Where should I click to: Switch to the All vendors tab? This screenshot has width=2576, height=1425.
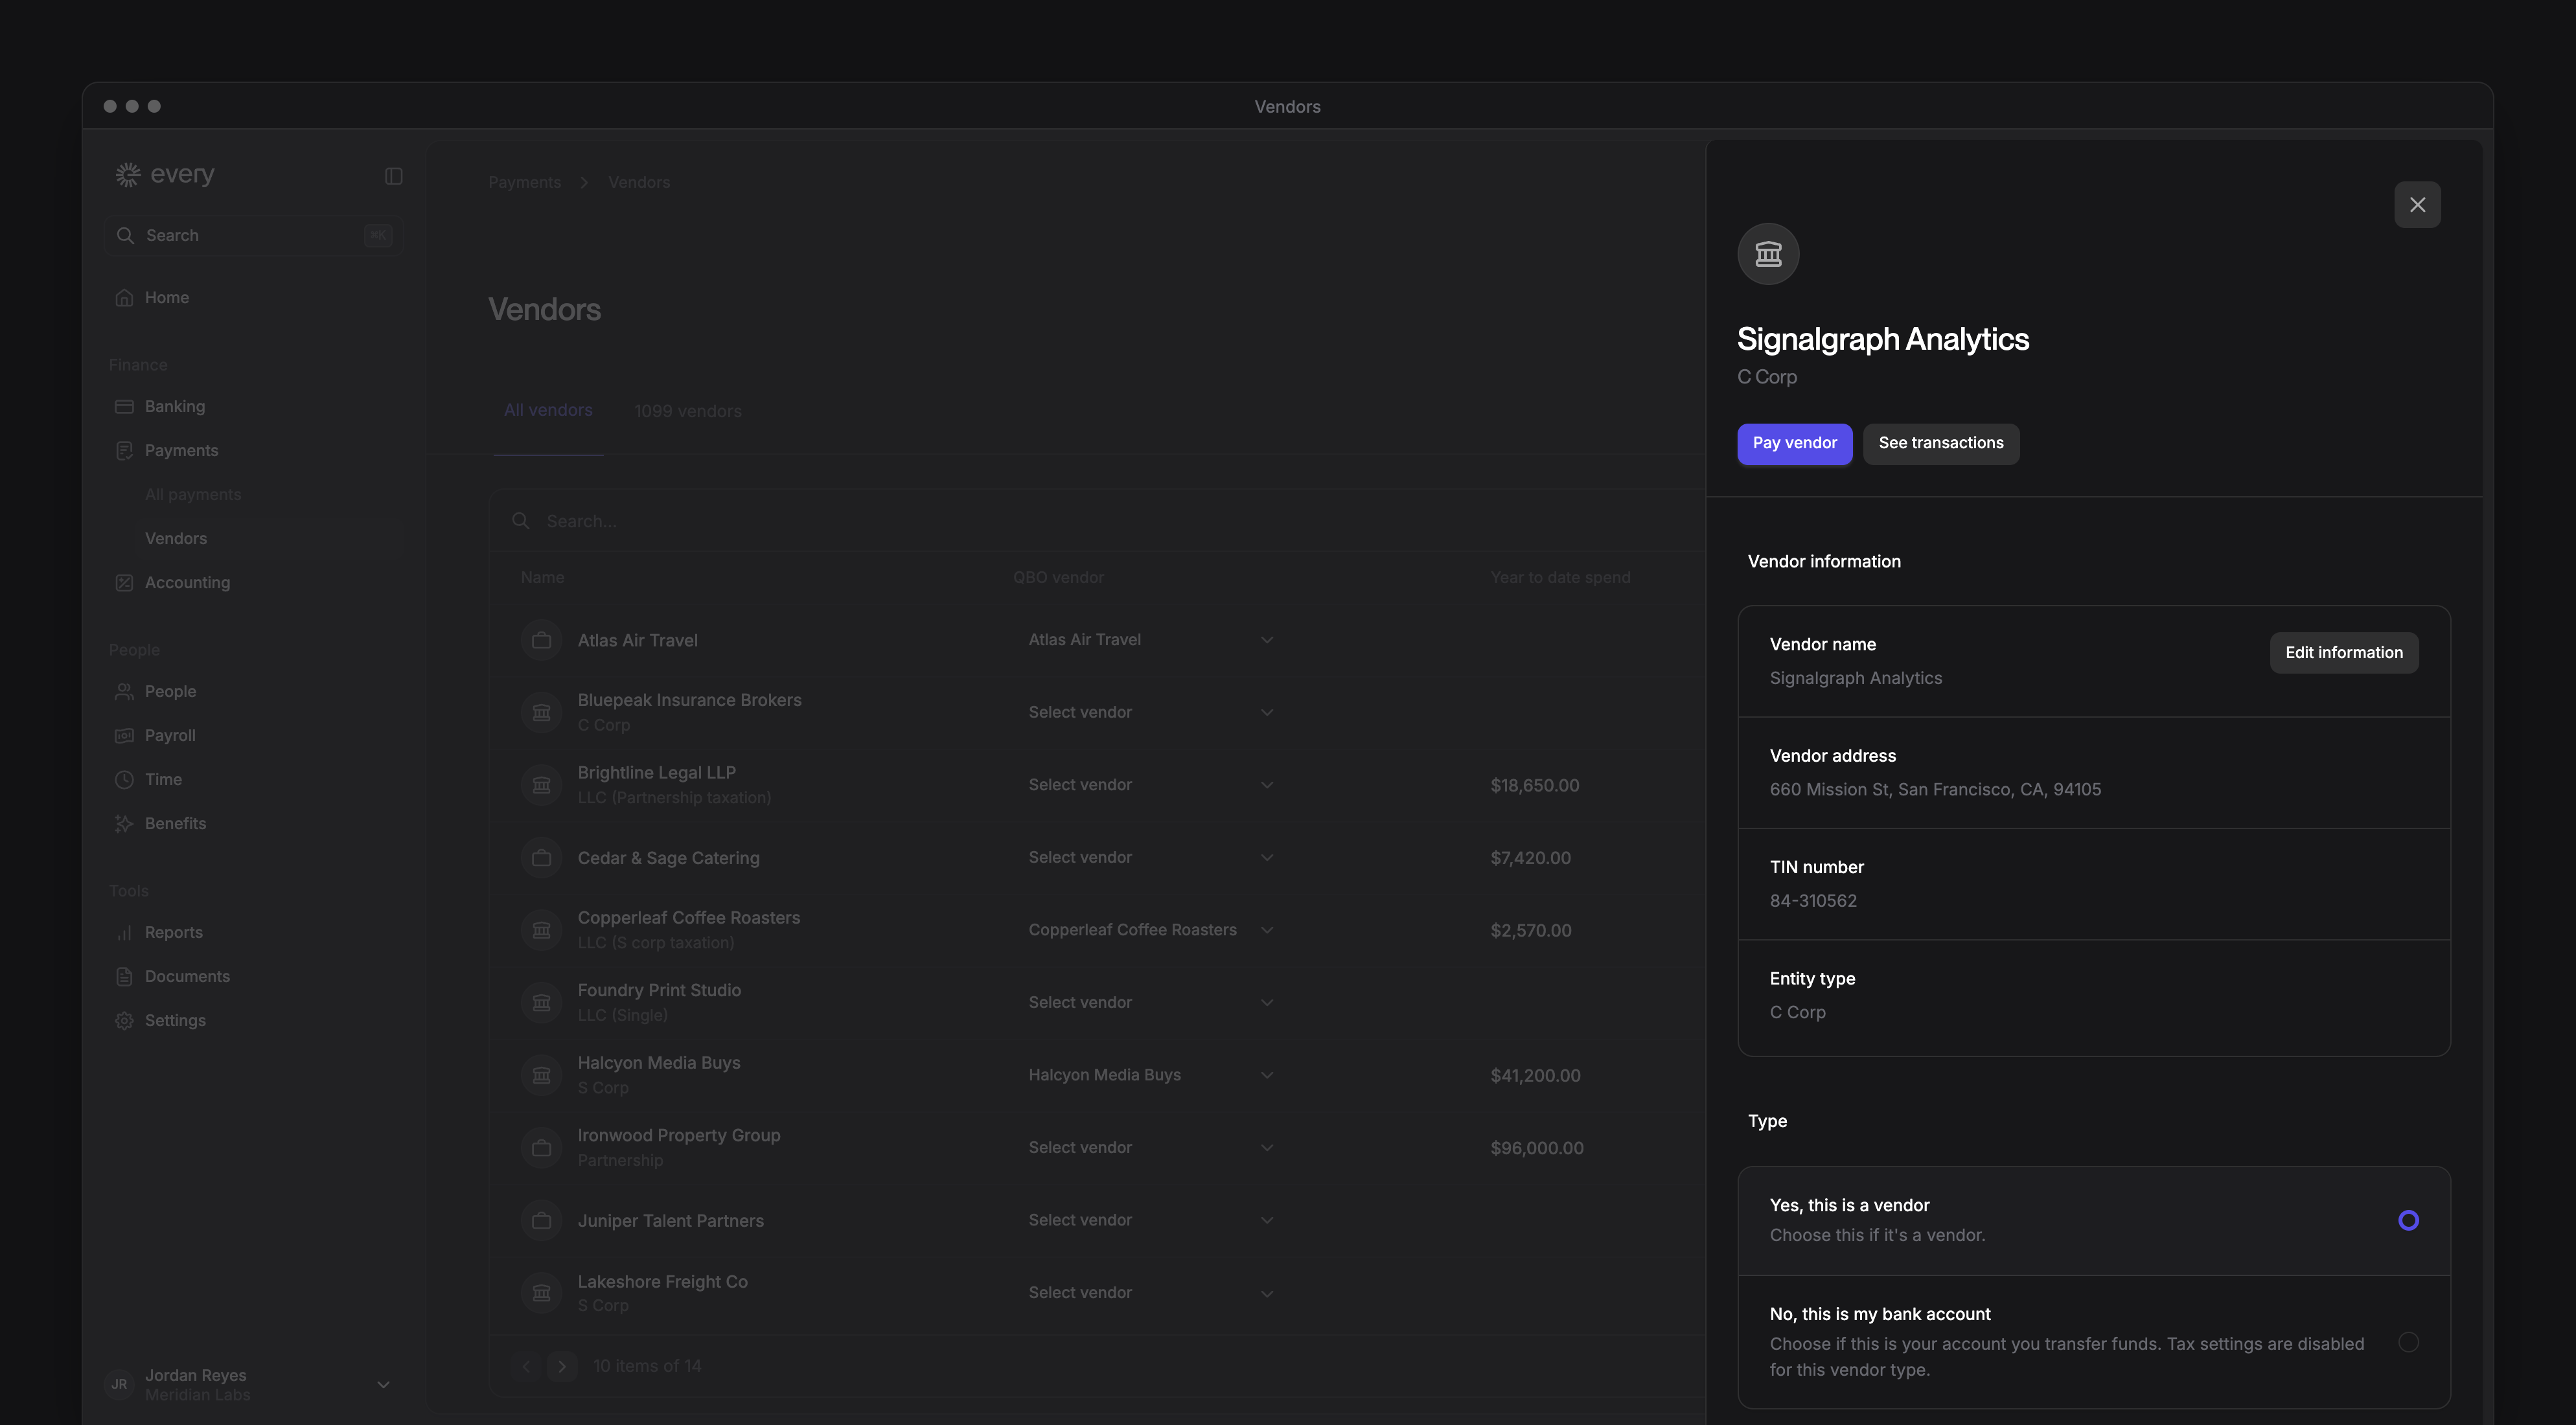548,410
